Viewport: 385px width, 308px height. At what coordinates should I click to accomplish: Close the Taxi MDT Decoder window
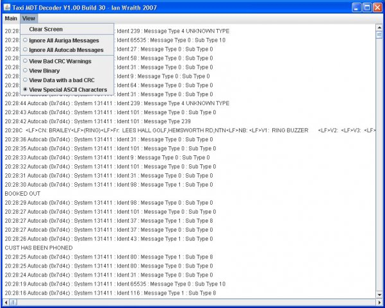pos(378,8)
